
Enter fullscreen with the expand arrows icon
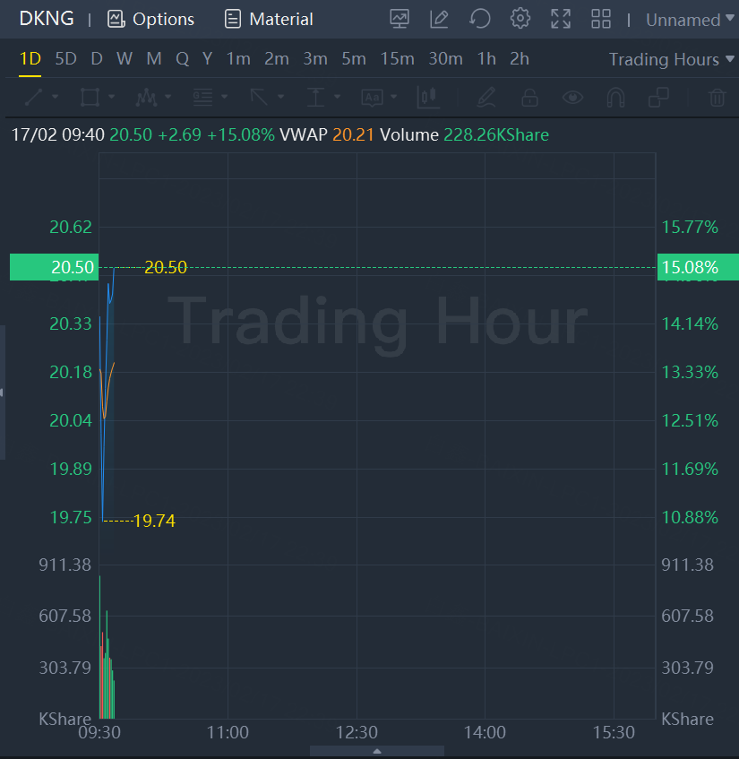point(561,20)
